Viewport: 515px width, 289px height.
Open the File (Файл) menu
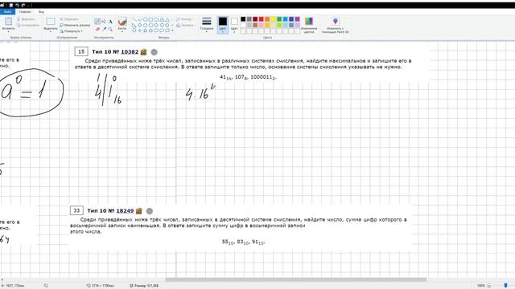coord(7,12)
